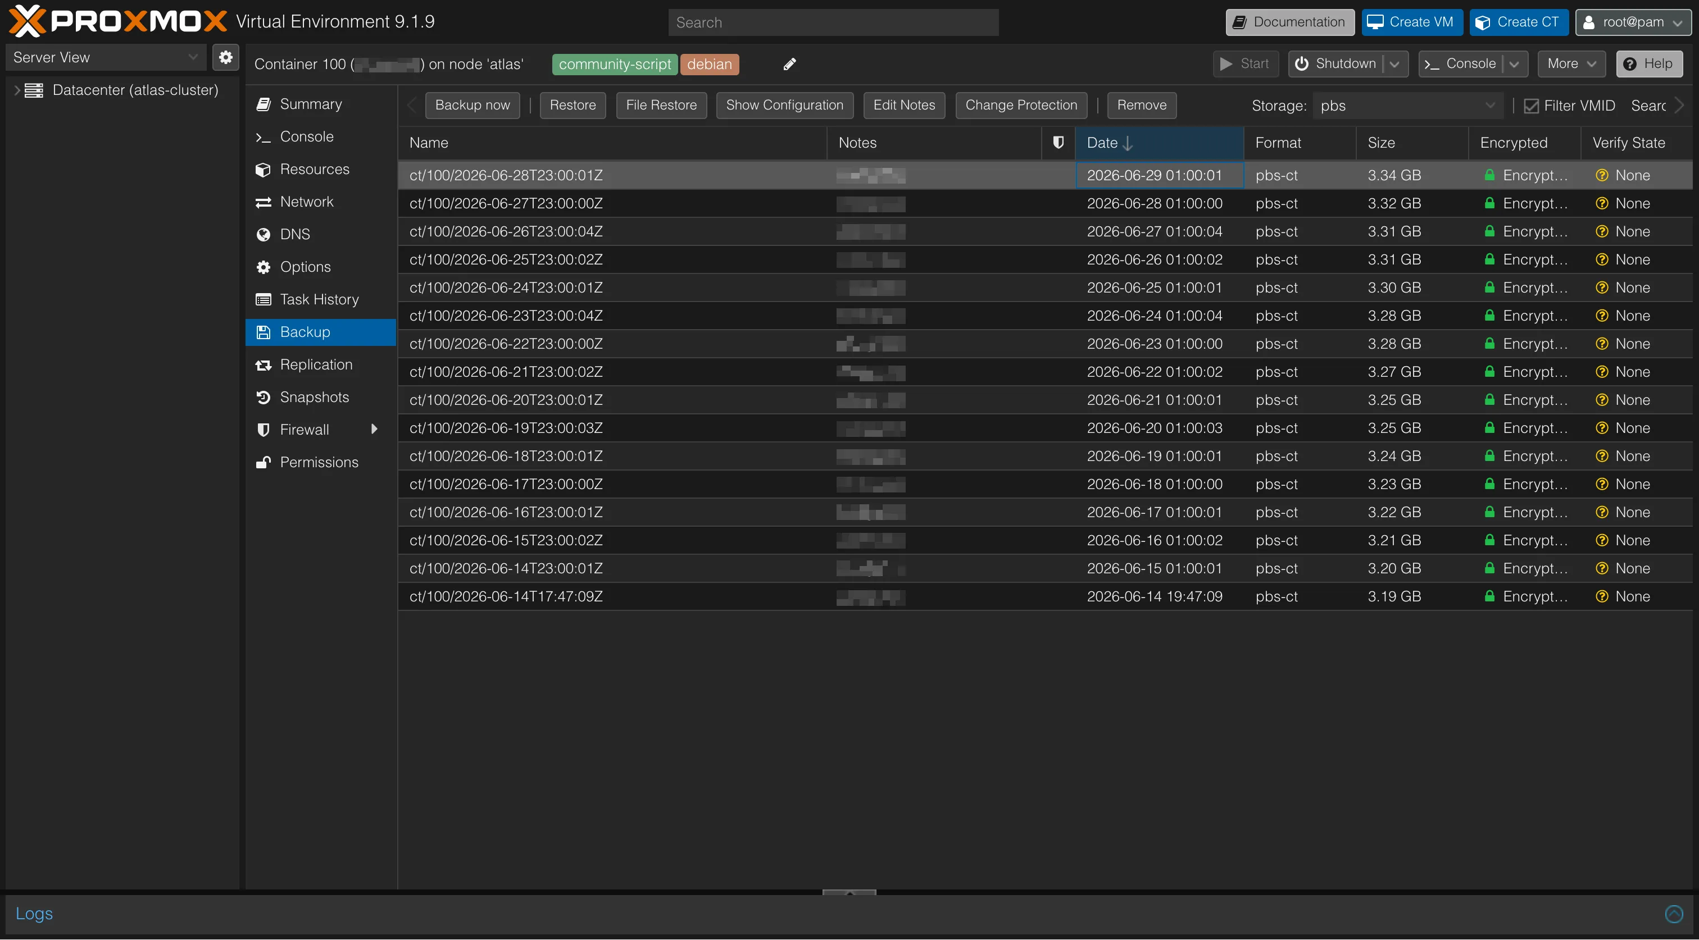Open the Network tab
Image resolution: width=1699 pixels, height=940 pixels.
[x=321, y=202]
